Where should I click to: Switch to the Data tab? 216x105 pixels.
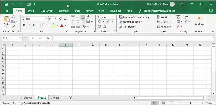tap(77, 11)
